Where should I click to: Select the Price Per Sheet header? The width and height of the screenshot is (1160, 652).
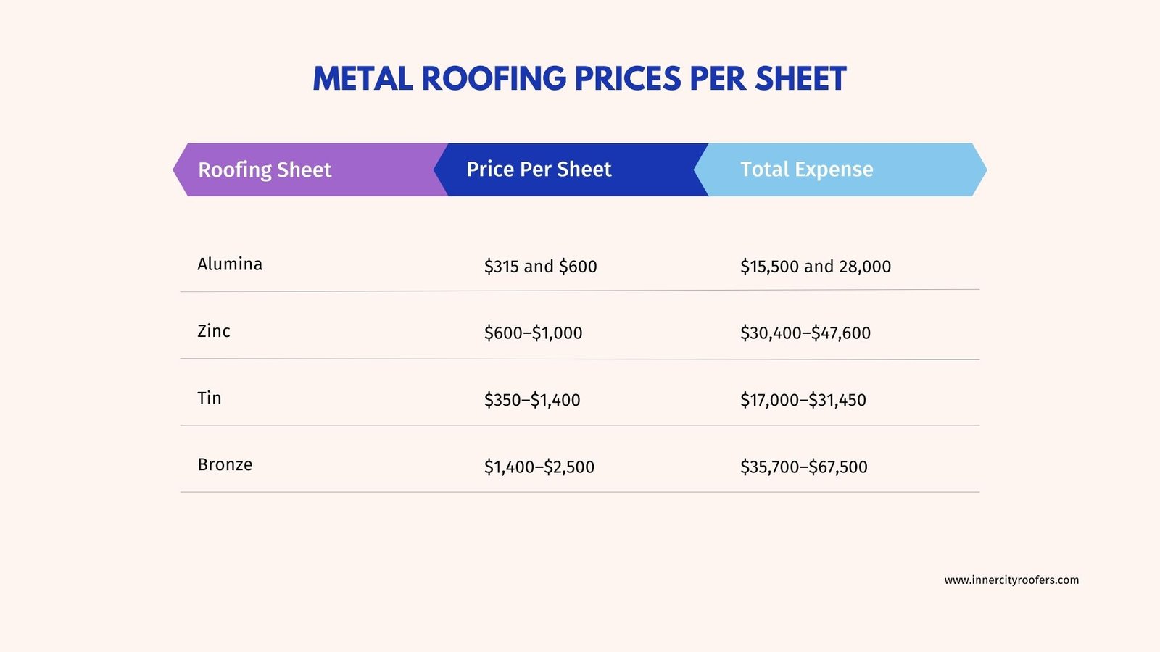pos(539,170)
